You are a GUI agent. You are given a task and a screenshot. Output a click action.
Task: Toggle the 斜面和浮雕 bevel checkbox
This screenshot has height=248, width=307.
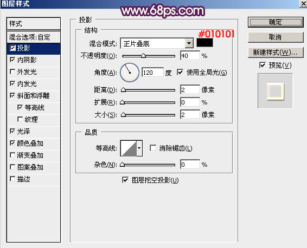[12, 95]
